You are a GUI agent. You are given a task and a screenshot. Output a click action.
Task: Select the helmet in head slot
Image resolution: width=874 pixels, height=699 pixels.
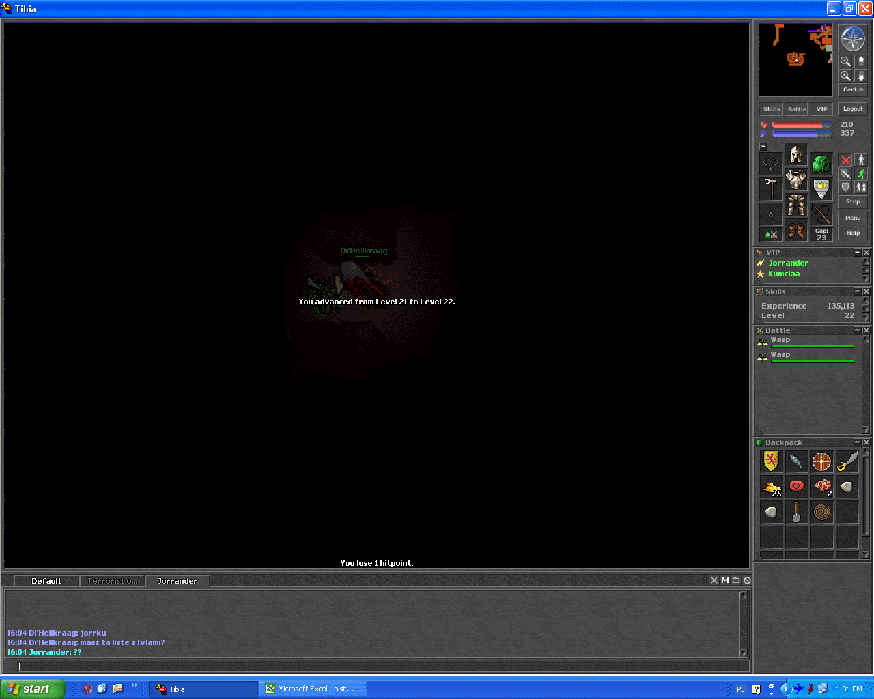click(796, 154)
